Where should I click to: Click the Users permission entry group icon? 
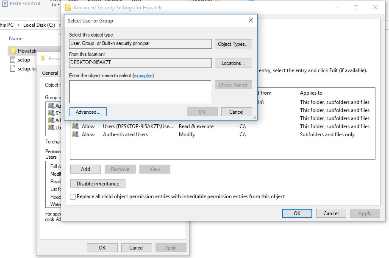75,126
